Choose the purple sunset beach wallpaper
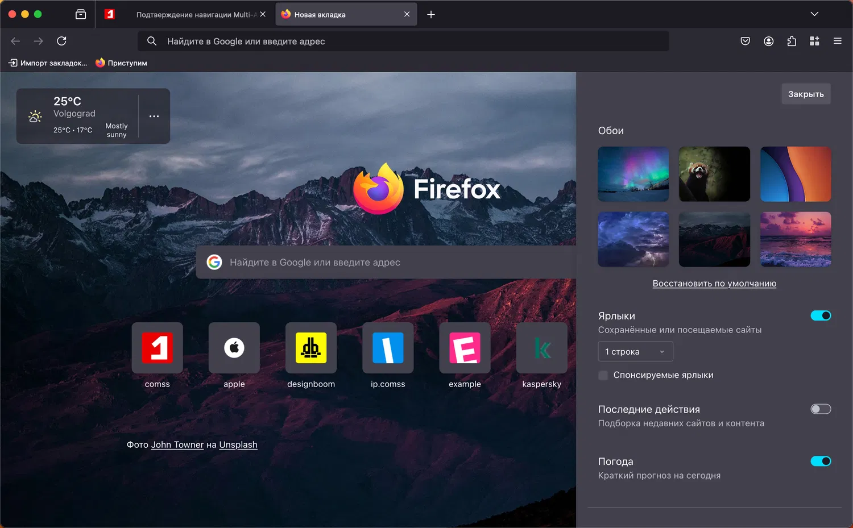The width and height of the screenshot is (853, 528). [796, 239]
